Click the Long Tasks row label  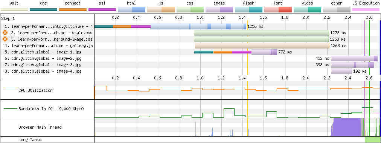[30, 140]
